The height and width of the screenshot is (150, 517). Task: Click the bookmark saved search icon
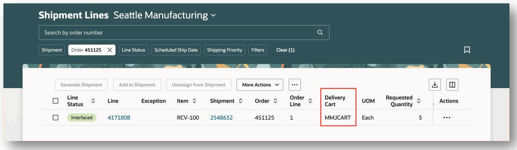(x=467, y=50)
